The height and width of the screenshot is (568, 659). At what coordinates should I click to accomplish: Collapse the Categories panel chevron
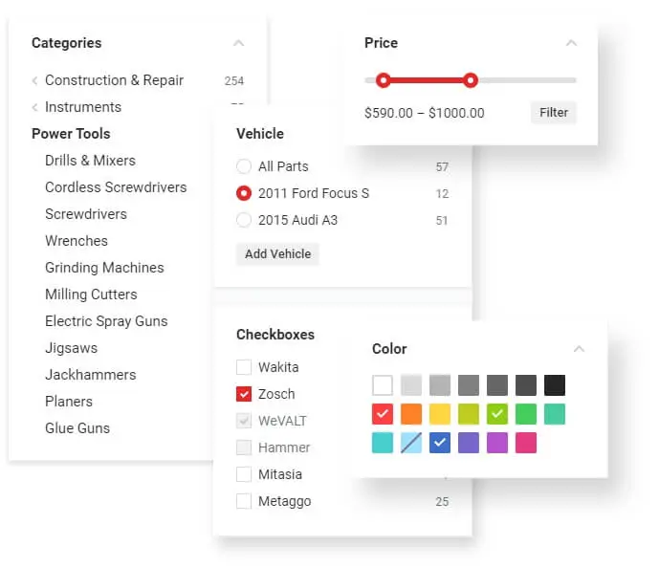(x=238, y=43)
